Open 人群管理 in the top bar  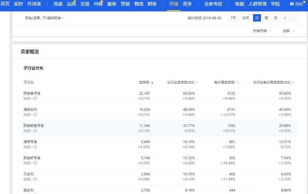257,4
